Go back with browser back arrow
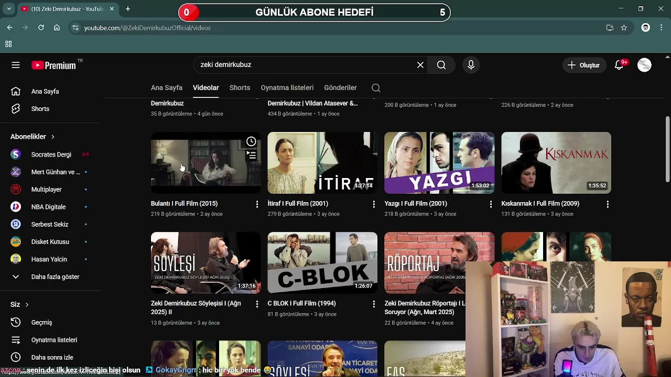The width and height of the screenshot is (671, 377). [9, 28]
